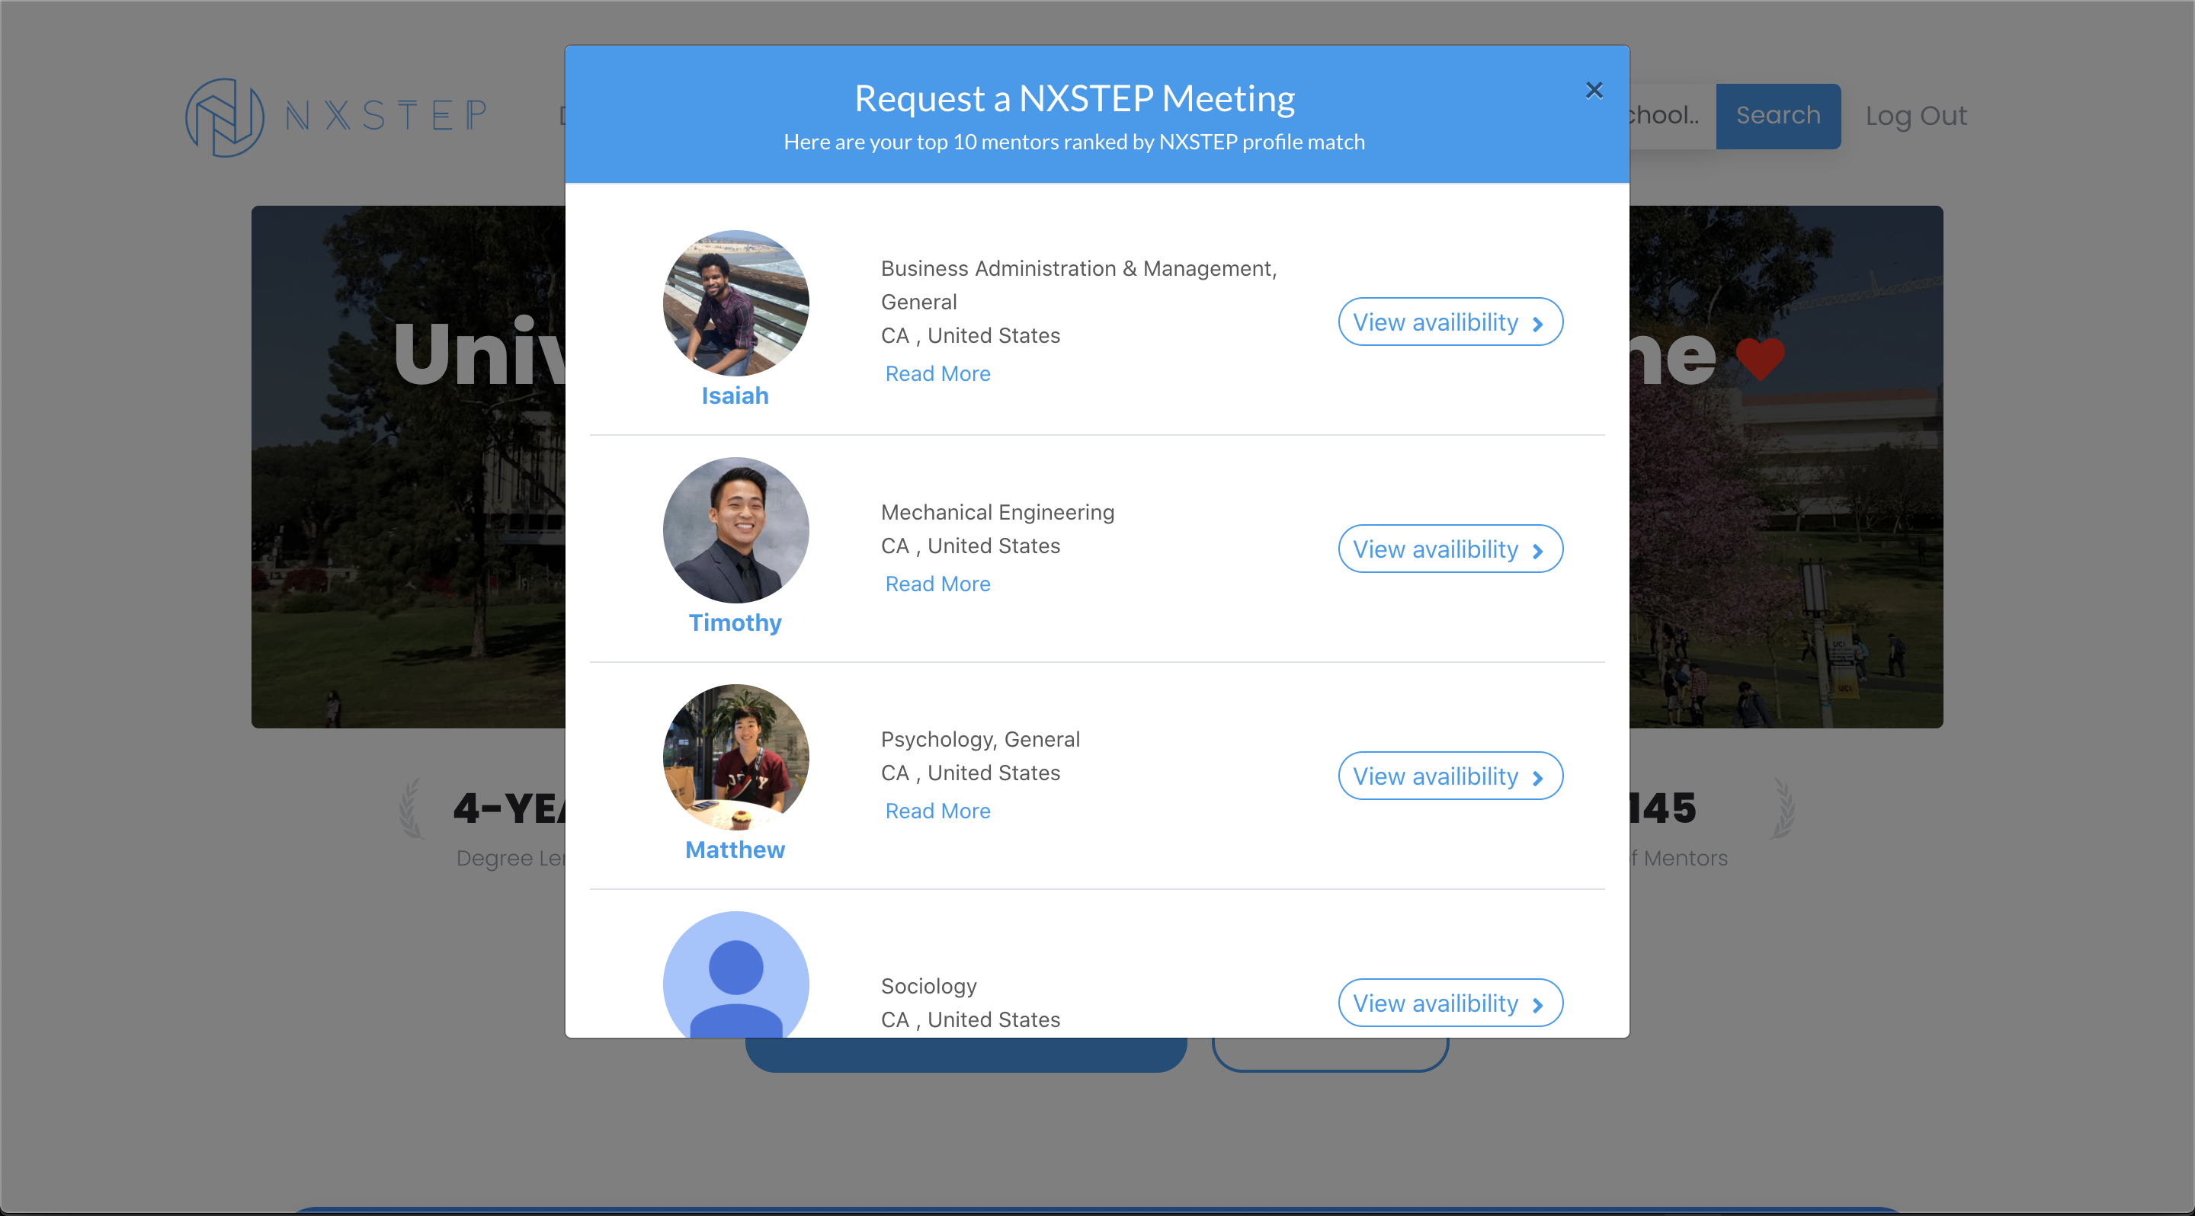Open Isaiah's mentor profile by clicking his name
This screenshot has width=2195, height=1216.
[735, 395]
